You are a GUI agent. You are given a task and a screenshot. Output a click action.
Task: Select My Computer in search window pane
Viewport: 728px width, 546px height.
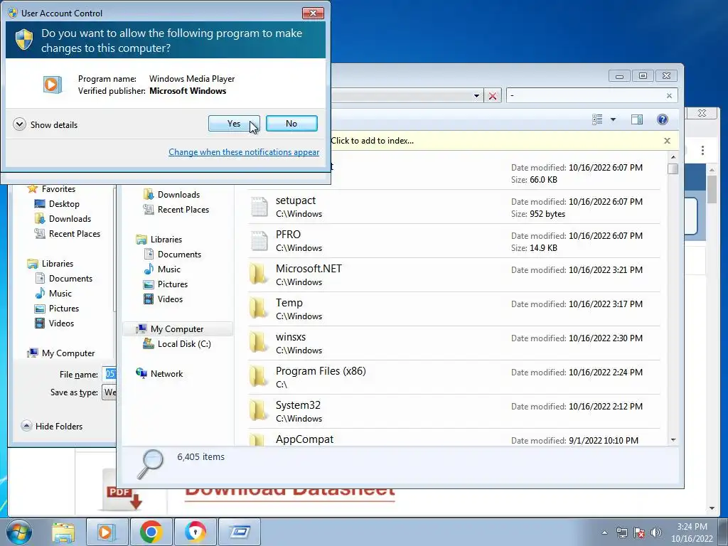click(178, 328)
